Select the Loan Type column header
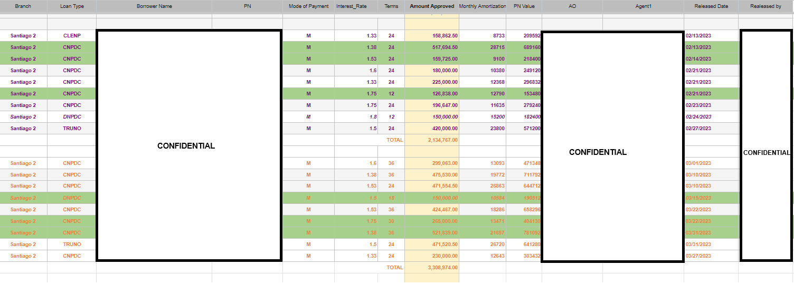The height and width of the screenshot is (294, 794). coord(72,6)
